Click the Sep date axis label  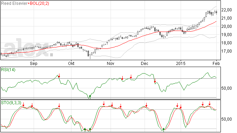pos(34,63)
